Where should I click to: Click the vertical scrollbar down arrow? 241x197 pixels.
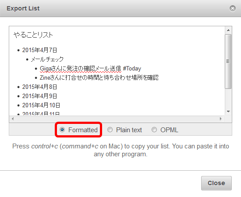click(228, 111)
